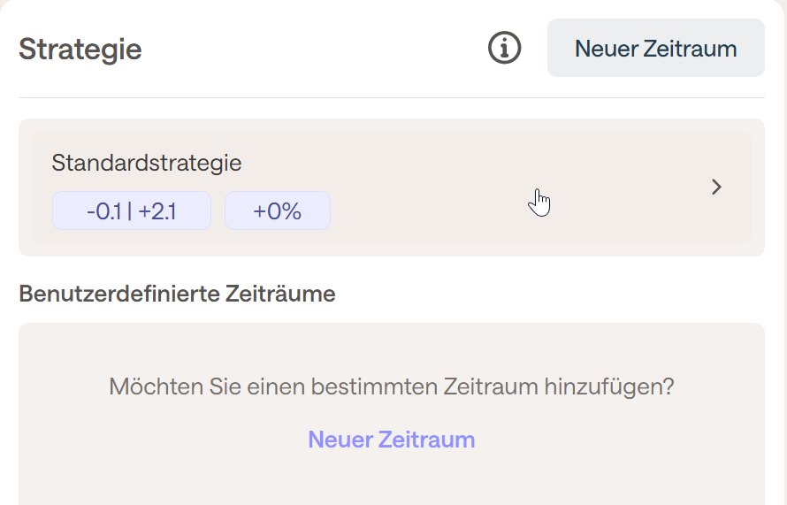Image resolution: width=787 pixels, height=505 pixels.
Task: Click the divider line below the Strategie header
Action: [391, 97]
